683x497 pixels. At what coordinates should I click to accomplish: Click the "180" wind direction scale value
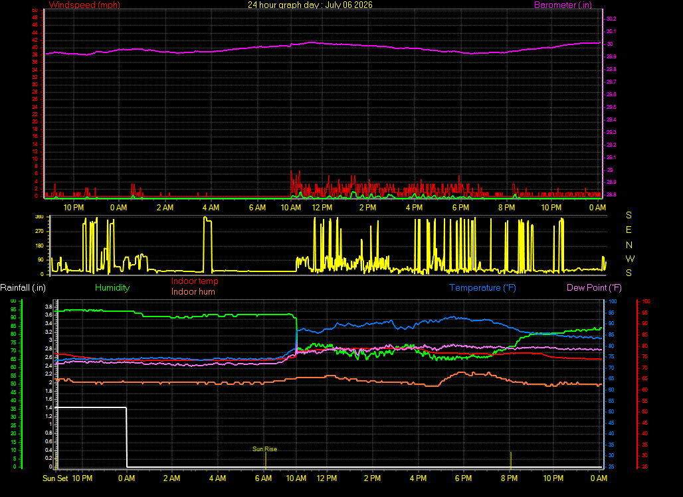[39, 246]
